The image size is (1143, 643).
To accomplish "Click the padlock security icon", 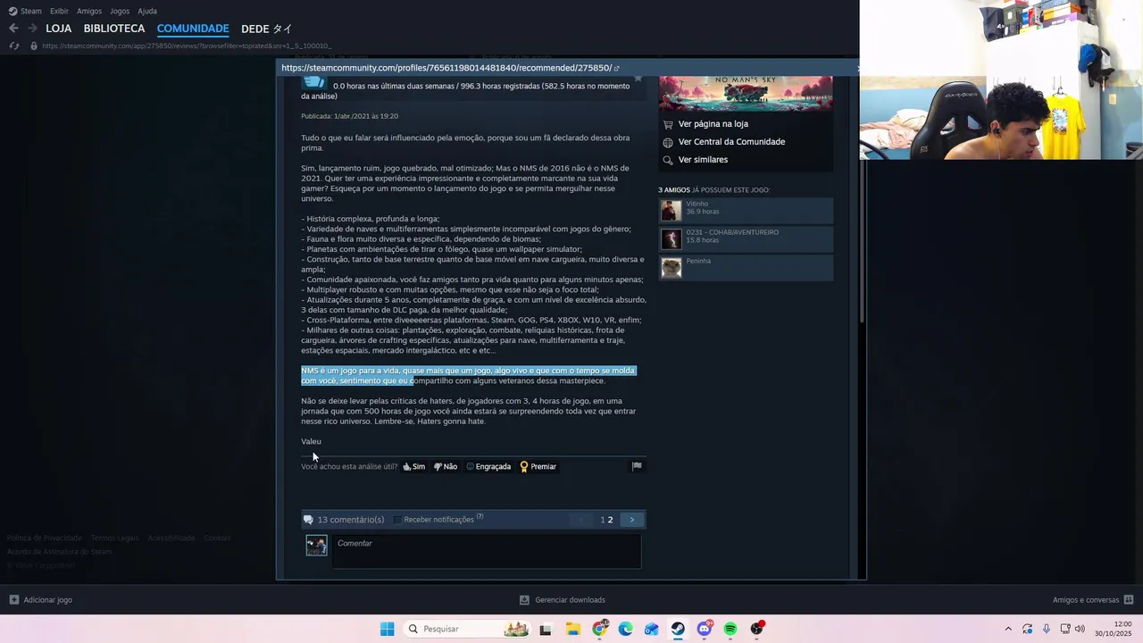I will pyautogui.click(x=34, y=46).
